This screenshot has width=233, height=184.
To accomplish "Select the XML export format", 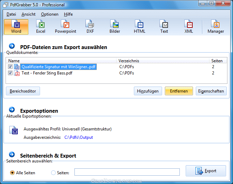I will tap(189, 27).
